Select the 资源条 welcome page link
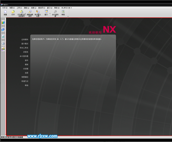This screenshot has height=142, width=172. (x=26, y=52)
